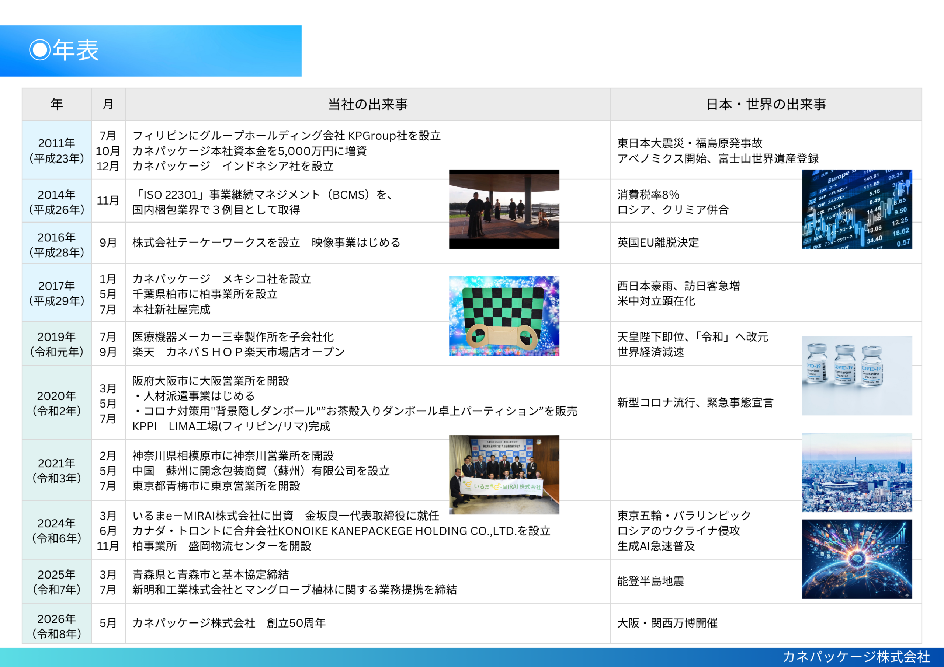Click the 年 column header
Screen dimensions: 944x667
tap(57, 104)
